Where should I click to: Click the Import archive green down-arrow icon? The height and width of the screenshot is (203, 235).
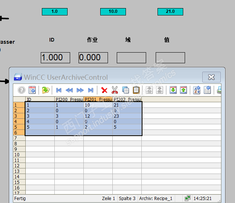tap(173, 90)
